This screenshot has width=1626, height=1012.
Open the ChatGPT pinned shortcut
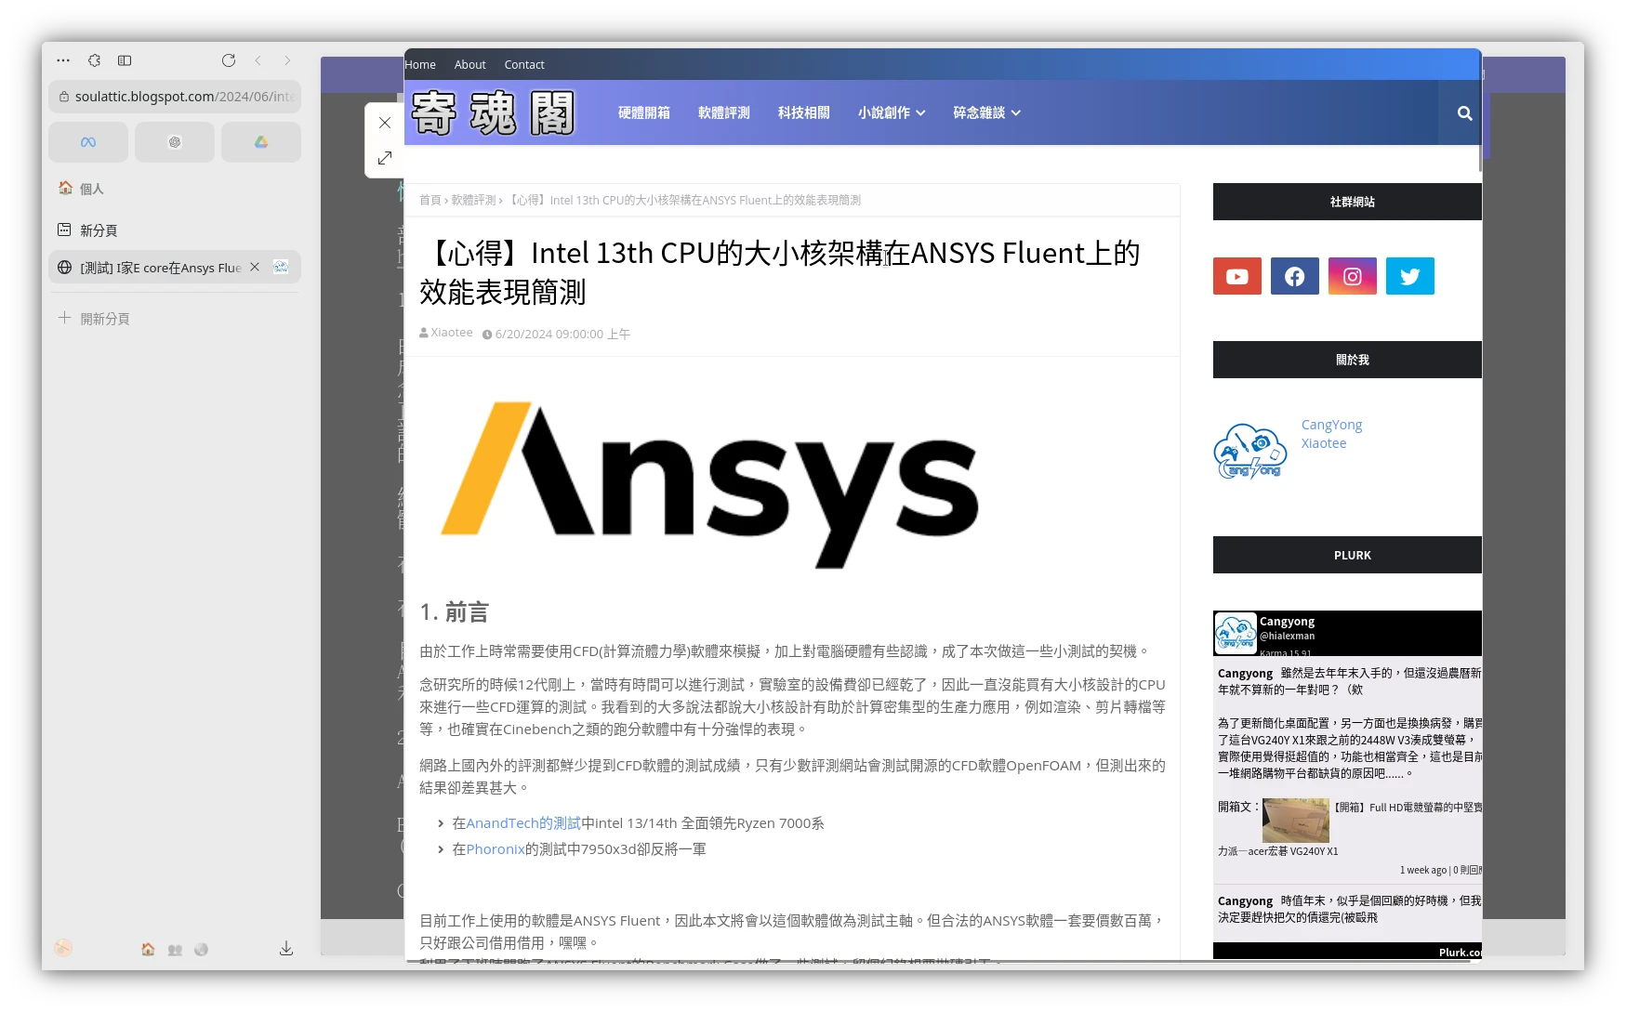(175, 142)
